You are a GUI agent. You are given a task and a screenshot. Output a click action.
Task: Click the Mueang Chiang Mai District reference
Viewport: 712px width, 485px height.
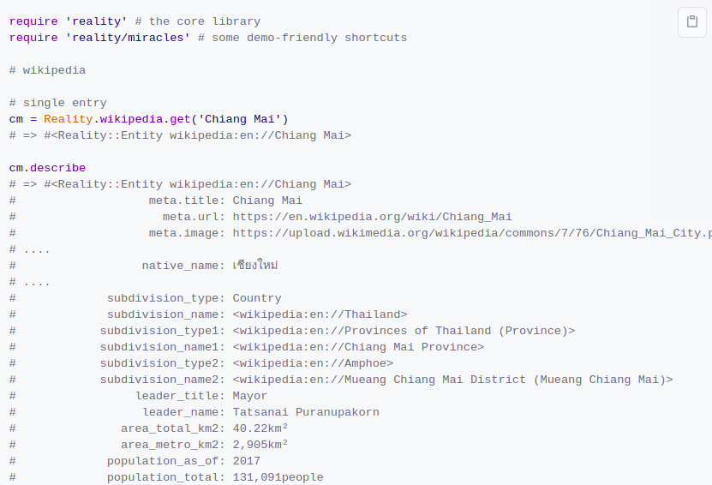tap(452, 380)
